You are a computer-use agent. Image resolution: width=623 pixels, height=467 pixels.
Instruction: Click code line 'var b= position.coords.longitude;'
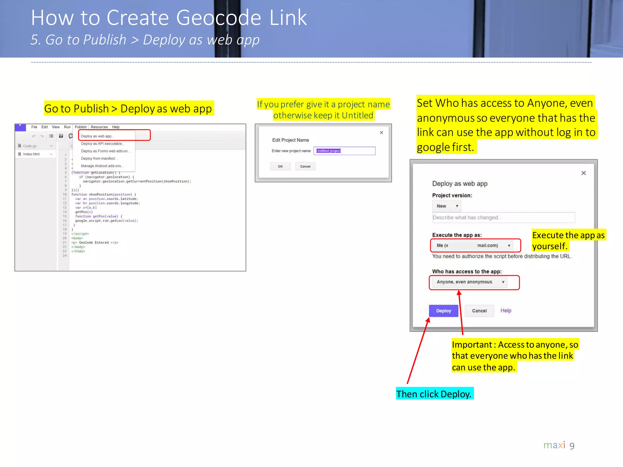pyautogui.click(x=107, y=203)
